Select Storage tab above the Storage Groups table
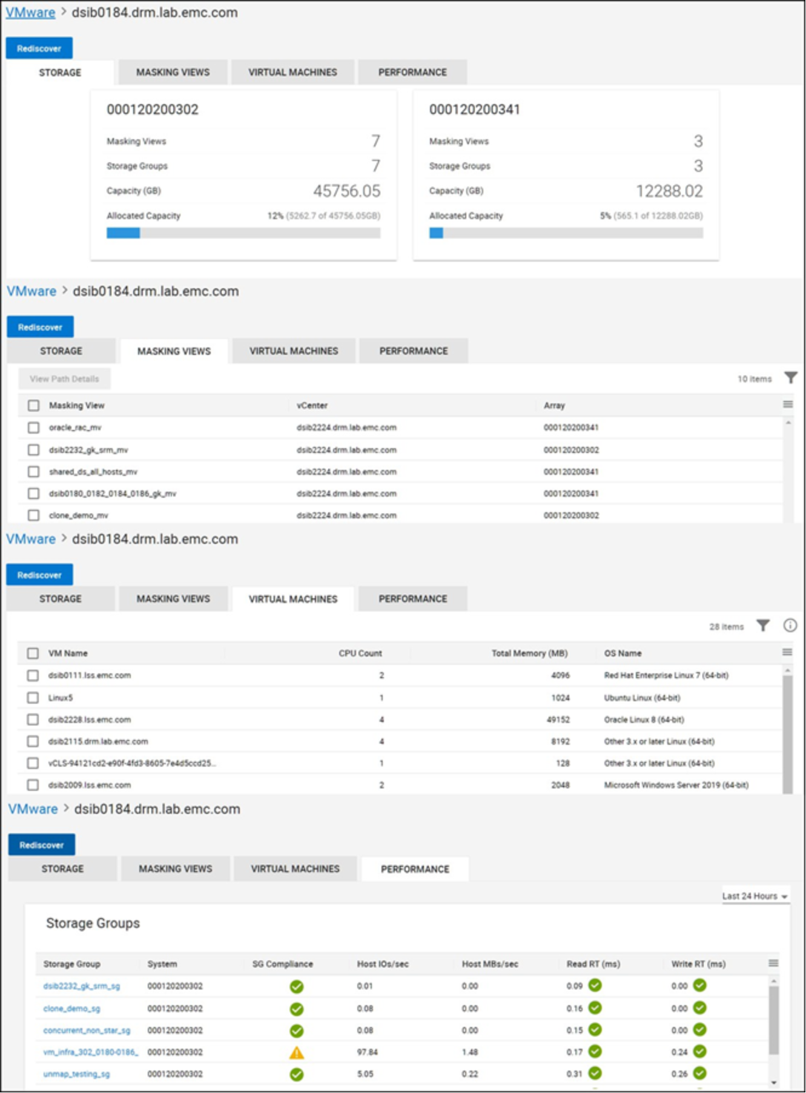The image size is (806, 1093). (x=62, y=868)
